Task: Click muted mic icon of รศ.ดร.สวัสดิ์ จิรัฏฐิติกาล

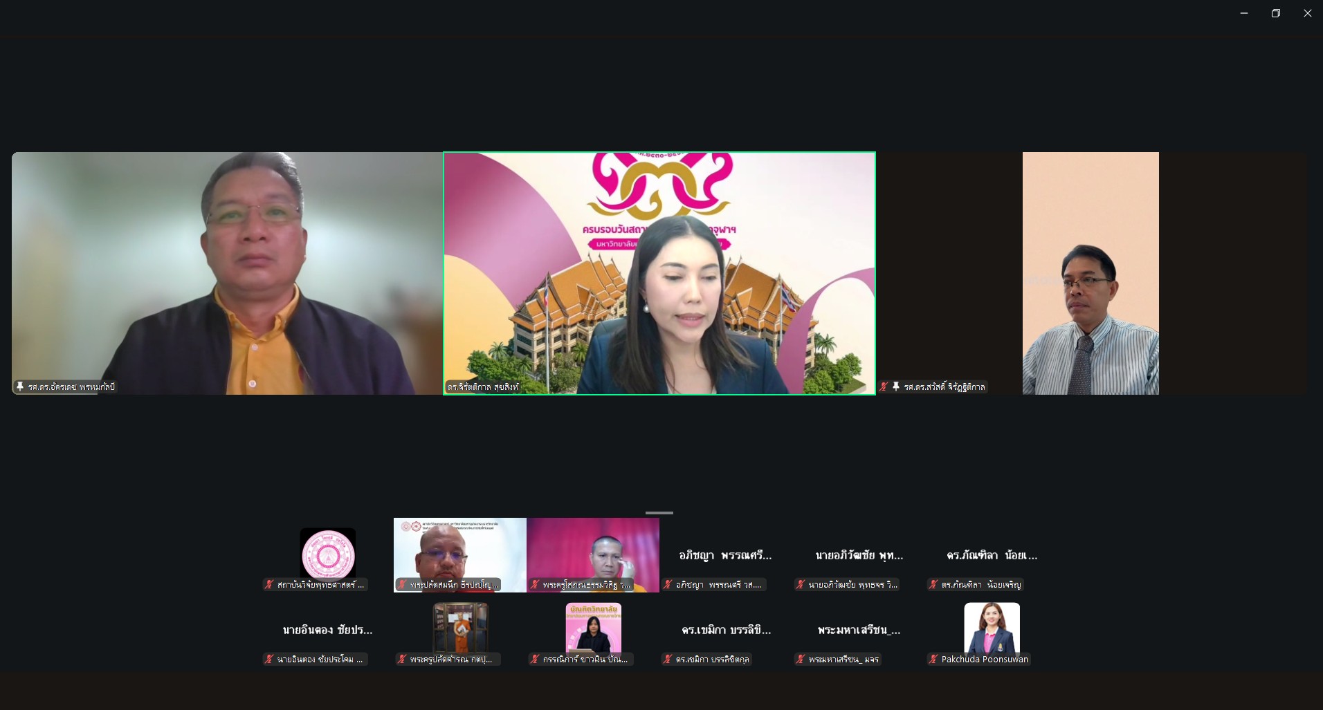Action: tap(884, 387)
